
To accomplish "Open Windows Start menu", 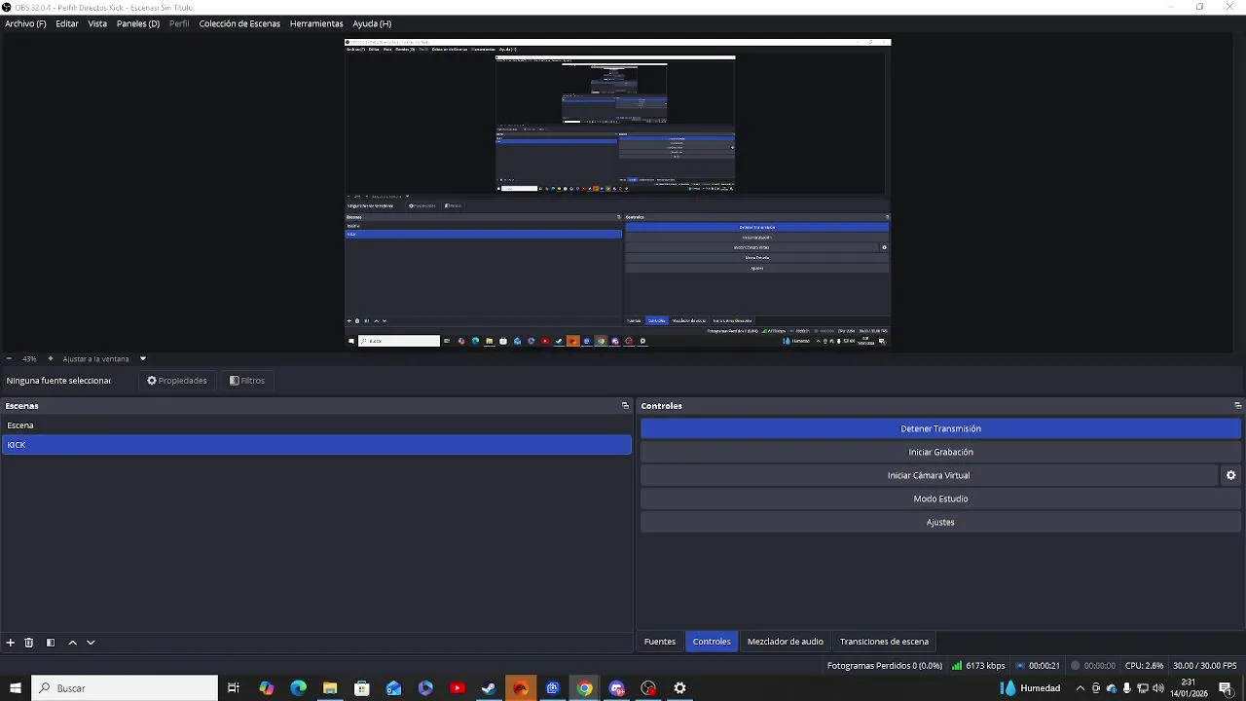I will 15,688.
